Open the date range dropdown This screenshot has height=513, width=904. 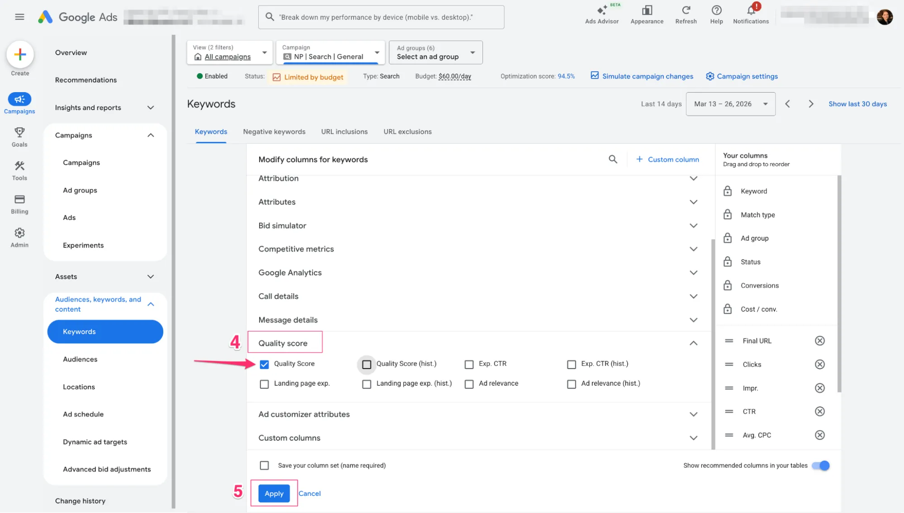point(730,104)
